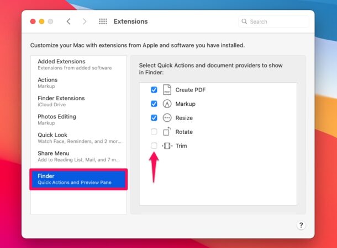Click the Extensions window title
The image size is (337, 248).
coord(131,21)
